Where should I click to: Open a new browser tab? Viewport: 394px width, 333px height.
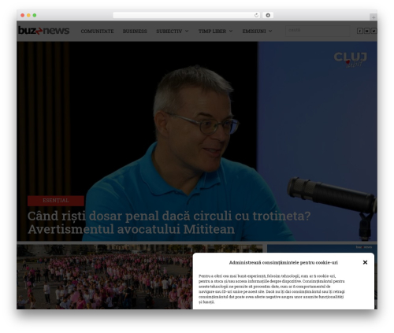click(374, 17)
